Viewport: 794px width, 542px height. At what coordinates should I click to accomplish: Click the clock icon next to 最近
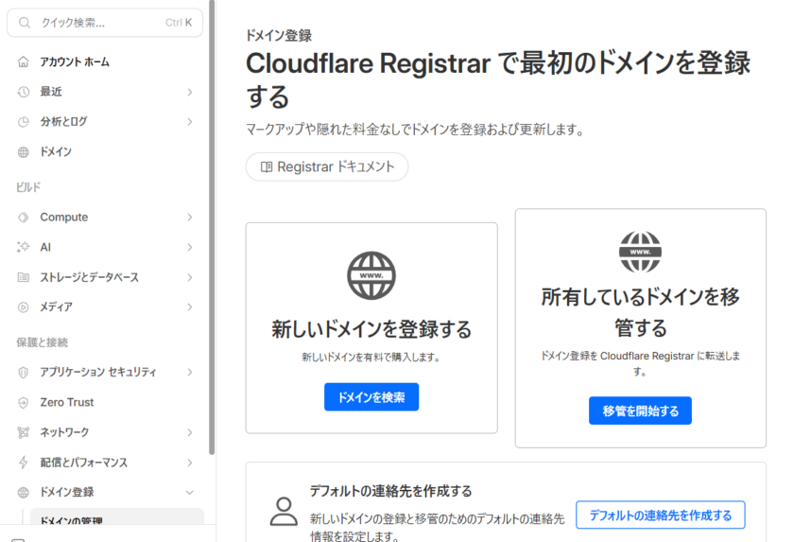24,92
